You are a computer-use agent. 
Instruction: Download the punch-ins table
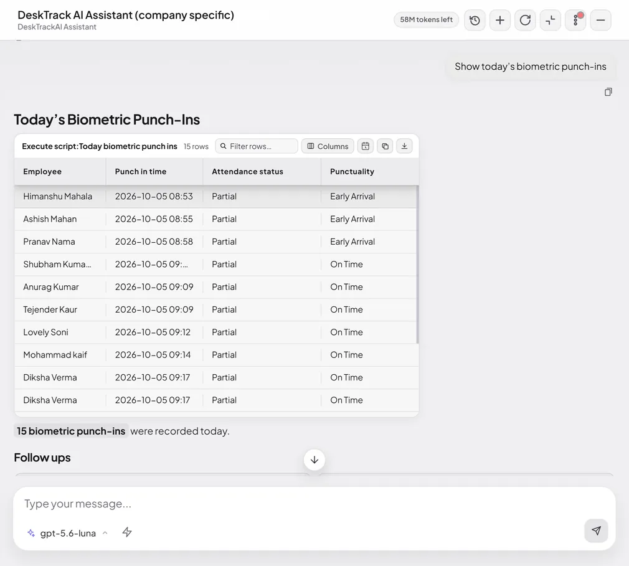point(404,146)
